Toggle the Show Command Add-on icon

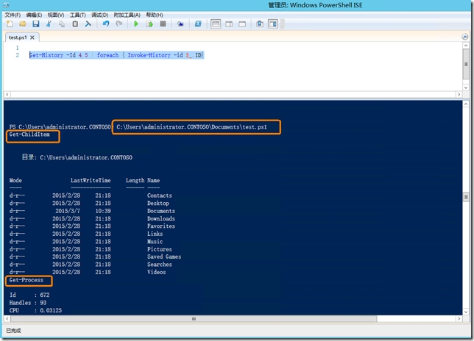[x=273, y=24]
